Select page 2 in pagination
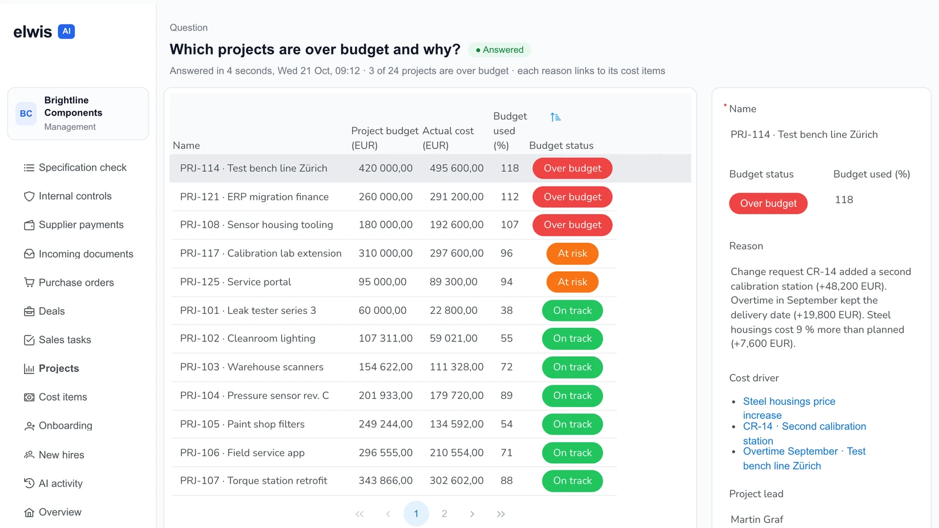 pyautogui.click(x=444, y=514)
